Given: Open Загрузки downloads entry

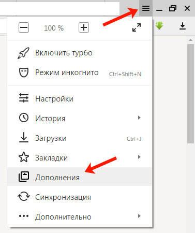Looking at the screenshot, I should click(x=80, y=138).
